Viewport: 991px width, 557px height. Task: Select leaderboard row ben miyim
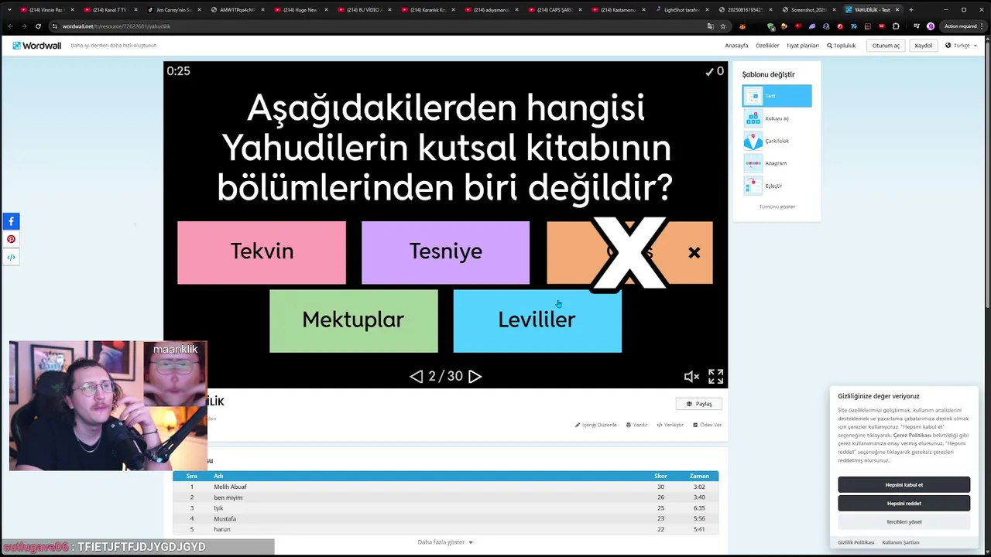[x=445, y=497]
